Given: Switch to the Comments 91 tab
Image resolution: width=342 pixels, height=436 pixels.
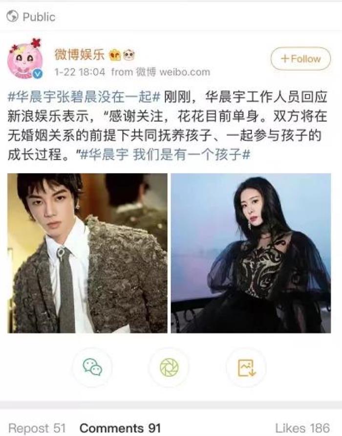Looking at the screenshot, I should (120, 428).
